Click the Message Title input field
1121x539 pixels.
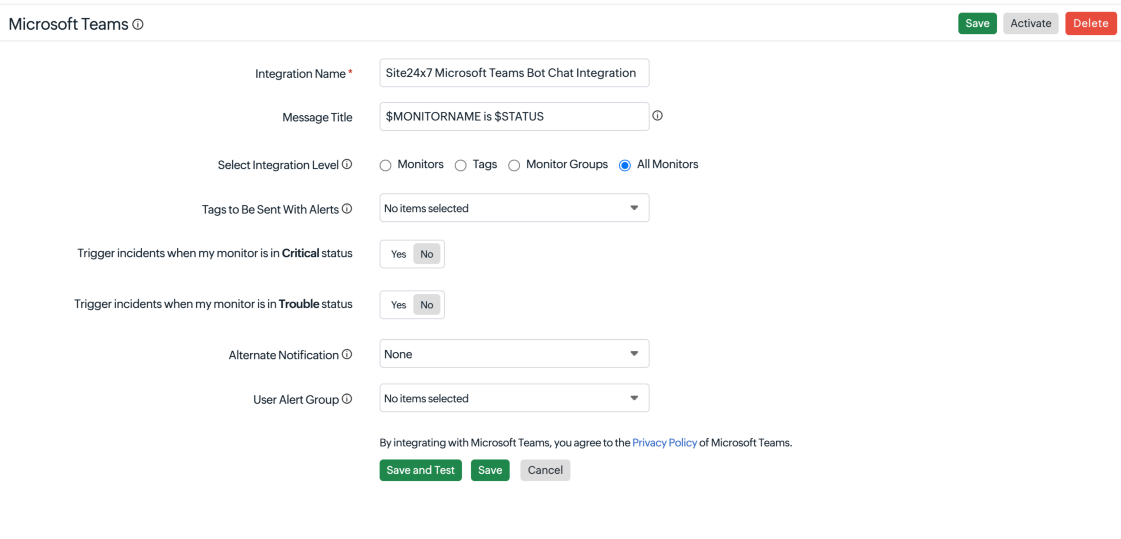514,116
